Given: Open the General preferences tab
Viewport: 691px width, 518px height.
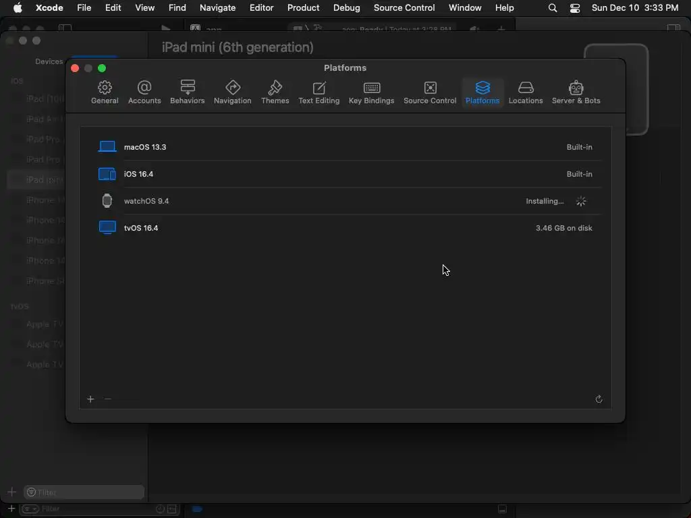Looking at the screenshot, I should tap(105, 92).
